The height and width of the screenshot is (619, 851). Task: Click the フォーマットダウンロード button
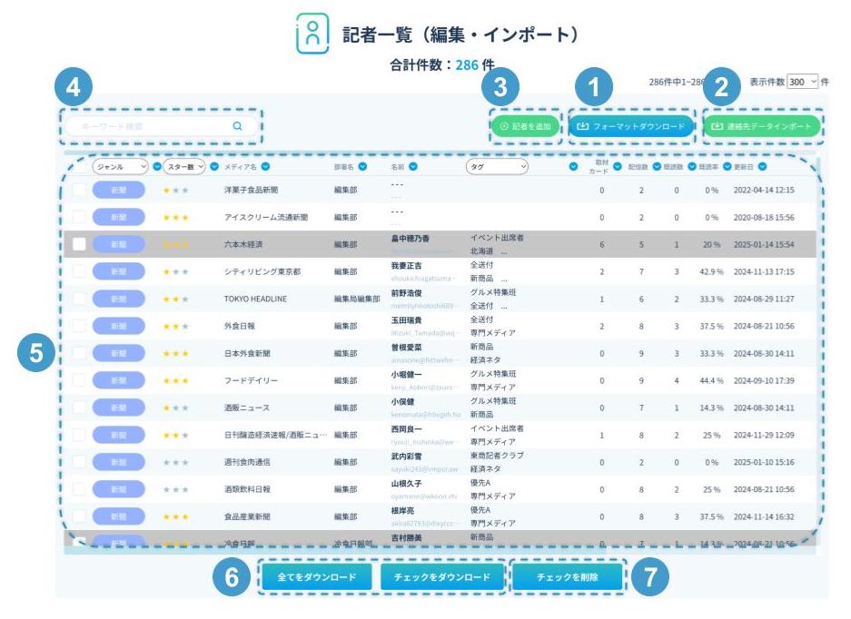(631, 127)
